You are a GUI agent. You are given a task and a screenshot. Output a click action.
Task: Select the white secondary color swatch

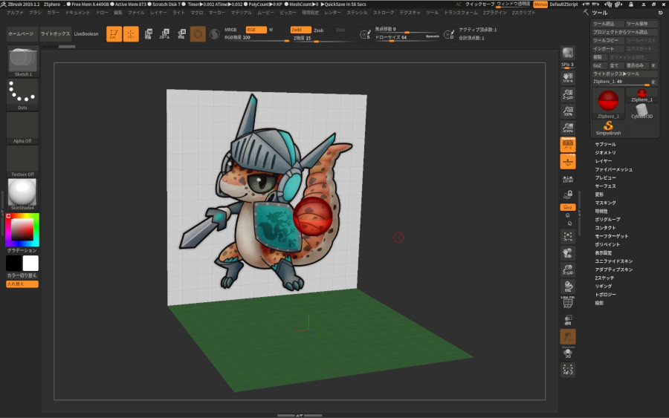(30, 264)
